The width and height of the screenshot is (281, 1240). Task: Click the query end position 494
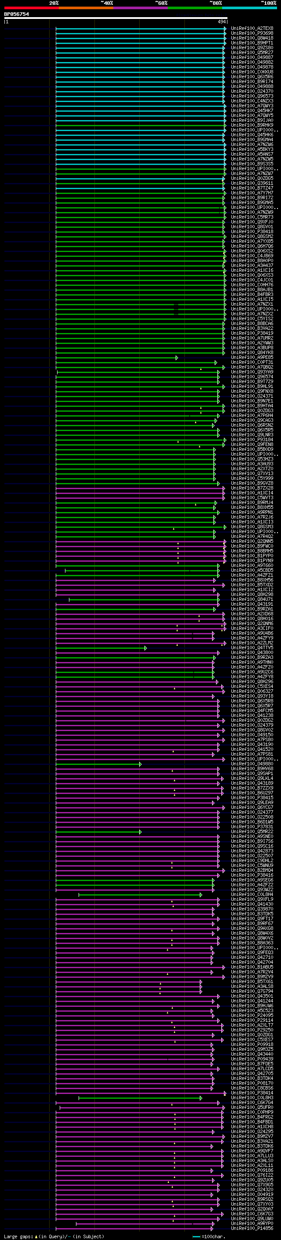point(221,22)
